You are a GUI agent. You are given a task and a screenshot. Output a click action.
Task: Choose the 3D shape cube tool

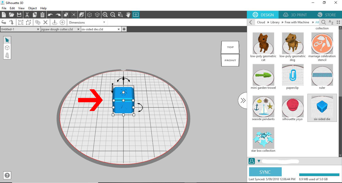(7, 48)
